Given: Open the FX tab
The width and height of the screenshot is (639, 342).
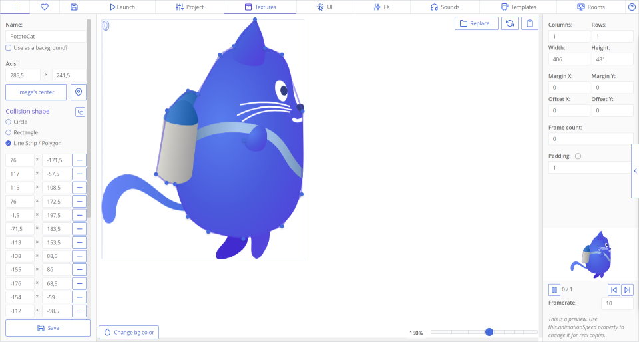Looking at the screenshot, I should [382, 7].
